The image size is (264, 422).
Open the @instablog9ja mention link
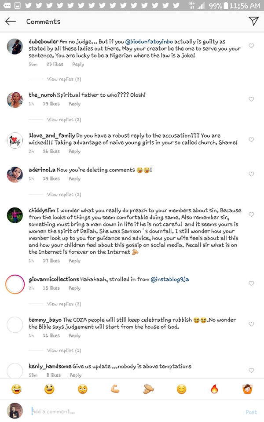pyautogui.click(x=170, y=279)
